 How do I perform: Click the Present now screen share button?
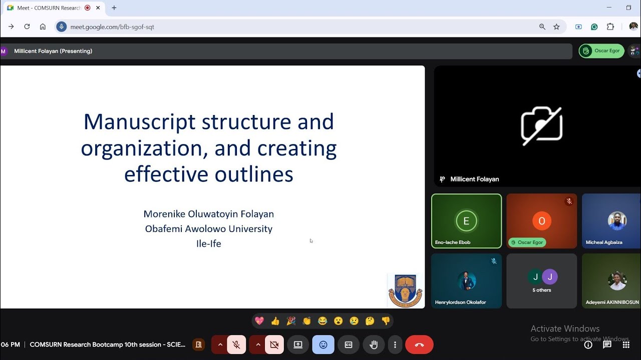pos(298,344)
